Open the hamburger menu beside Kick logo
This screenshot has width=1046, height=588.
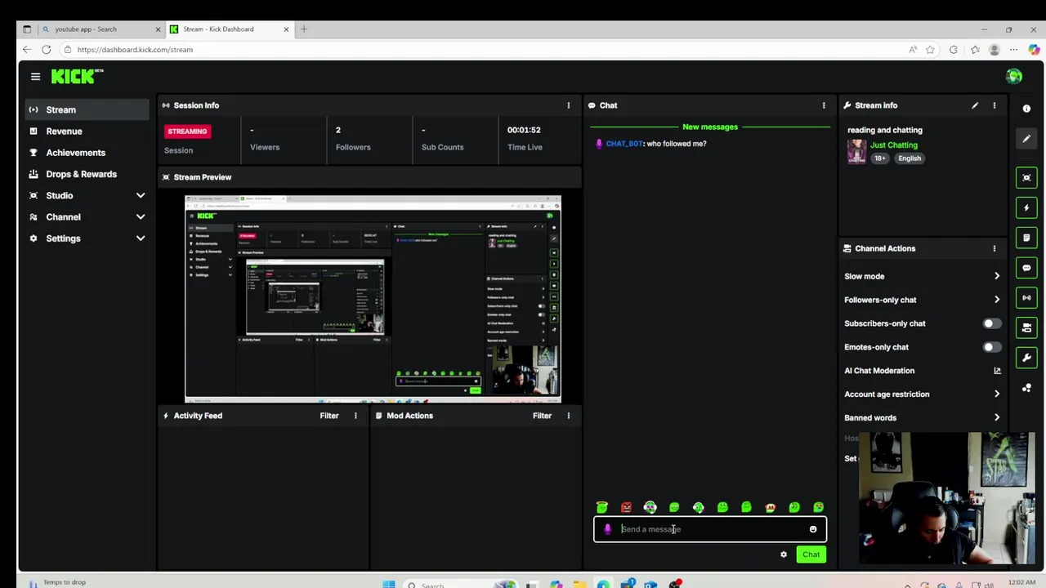pos(35,76)
